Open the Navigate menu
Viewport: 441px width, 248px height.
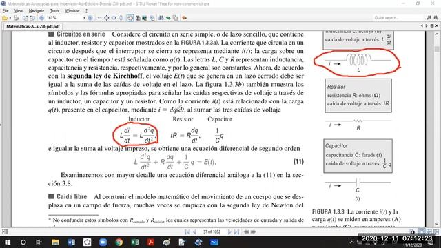coord(37,11)
